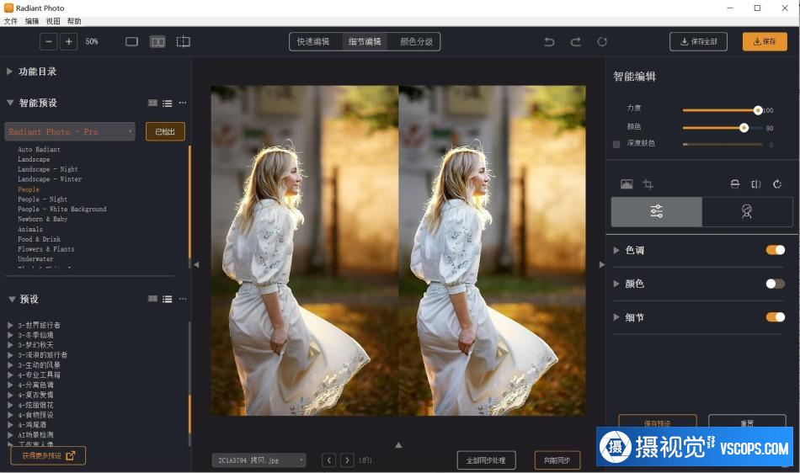800x473 pixels.
Task: Switch to single image view
Action: pyautogui.click(x=131, y=42)
